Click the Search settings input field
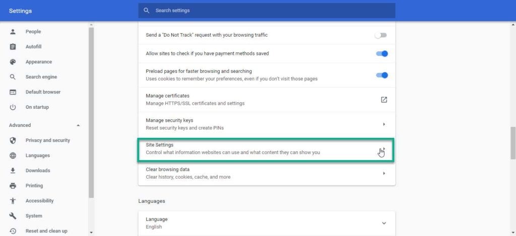Screen dimensions: 516x236 [267, 11]
